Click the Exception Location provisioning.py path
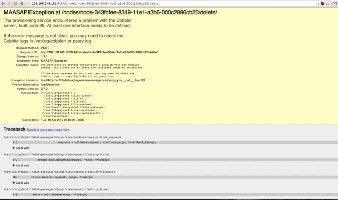The width and height of the screenshot is (338, 200). (x=93, y=80)
